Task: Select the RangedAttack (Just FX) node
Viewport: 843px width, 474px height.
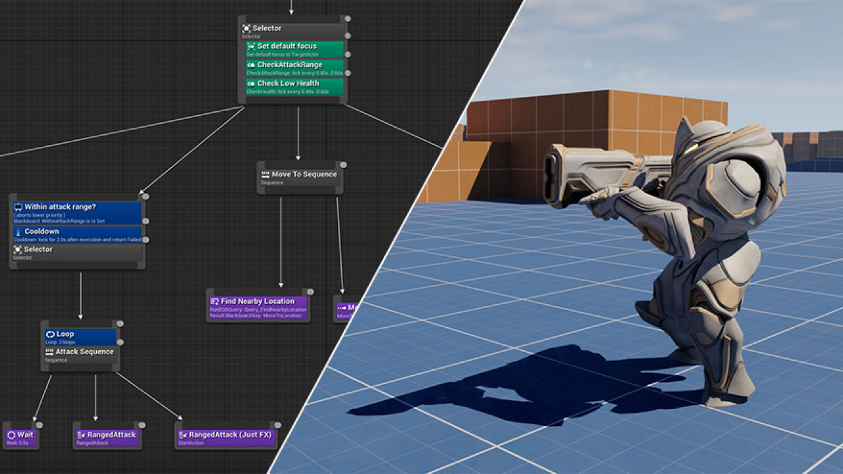Action: [x=224, y=434]
